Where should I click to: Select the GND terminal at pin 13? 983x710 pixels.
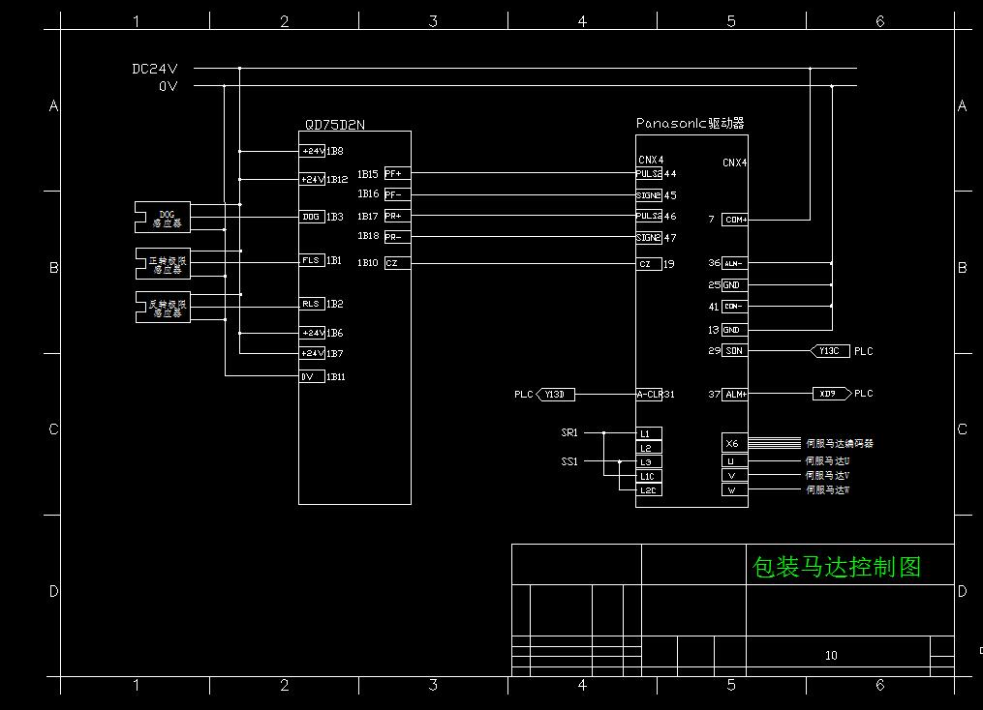coord(735,330)
